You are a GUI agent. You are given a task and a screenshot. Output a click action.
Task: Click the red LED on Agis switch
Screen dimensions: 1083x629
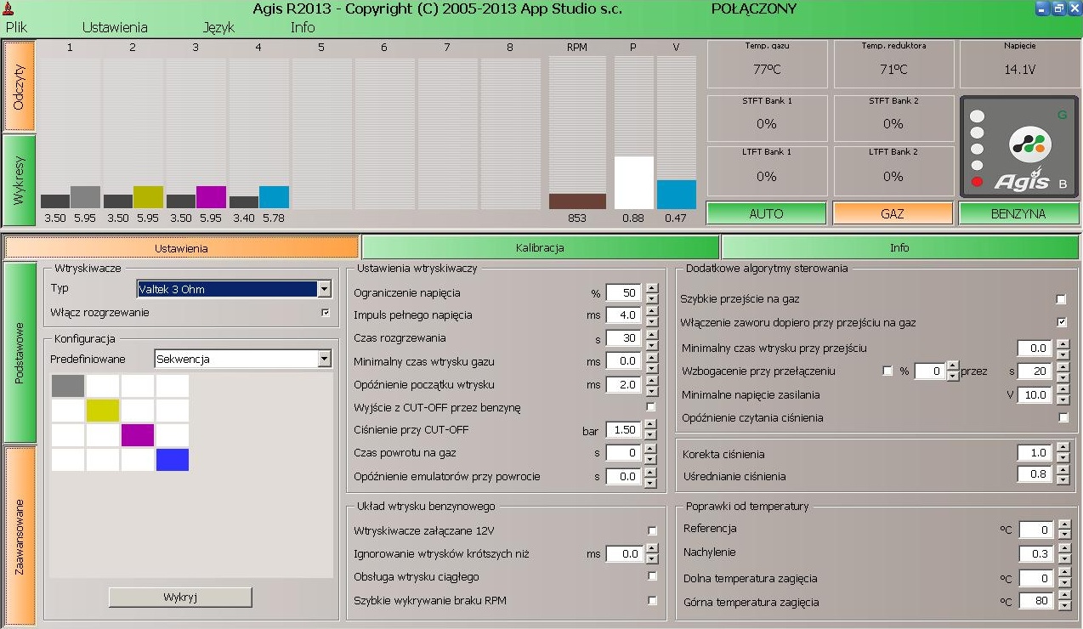[977, 181]
